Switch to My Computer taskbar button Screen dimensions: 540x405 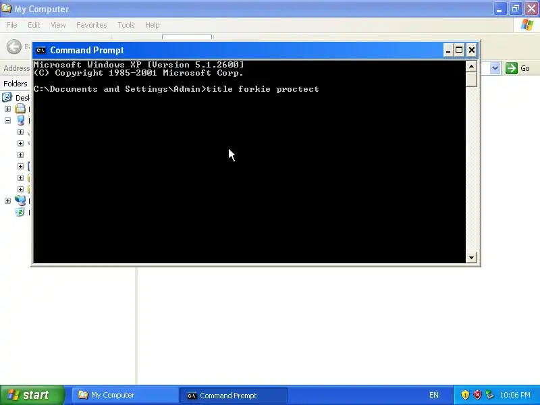pos(125,395)
